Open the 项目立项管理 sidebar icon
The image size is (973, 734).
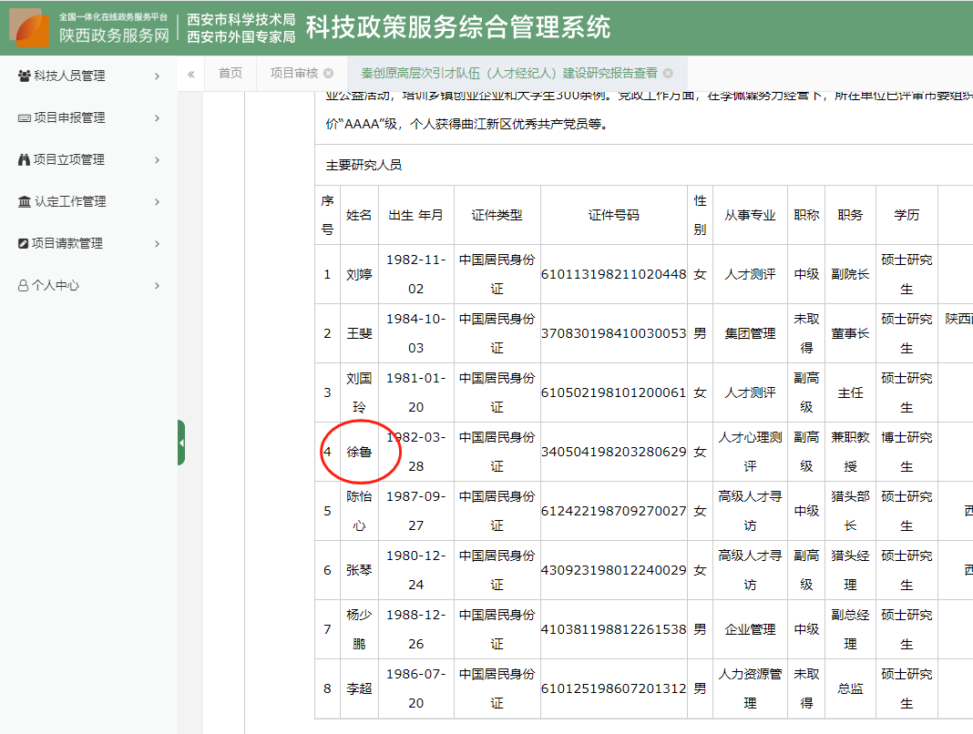(x=23, y=159)
